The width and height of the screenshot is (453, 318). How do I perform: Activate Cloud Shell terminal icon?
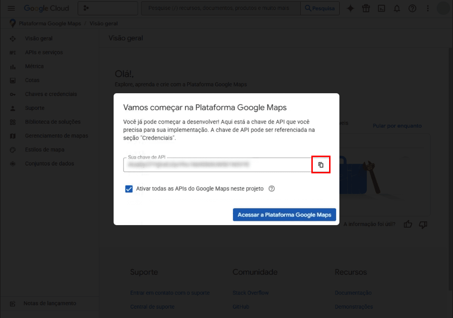[x=381, y=9]
